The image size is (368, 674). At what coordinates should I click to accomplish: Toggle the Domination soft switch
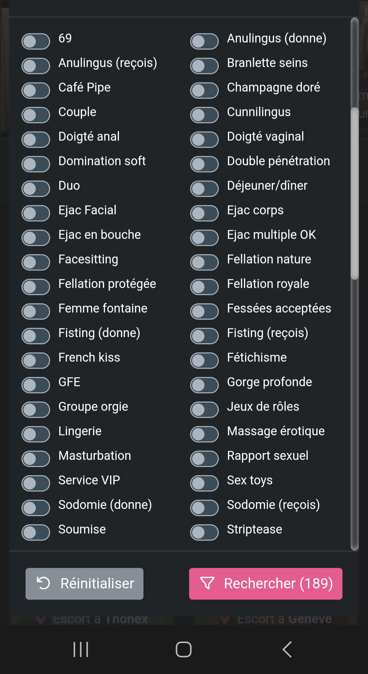36,164
